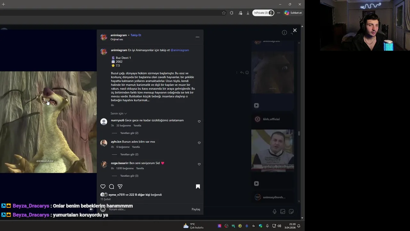410x231 pixels.
Task: Mute the reel using the speaker icon
Action: point(91,209)
